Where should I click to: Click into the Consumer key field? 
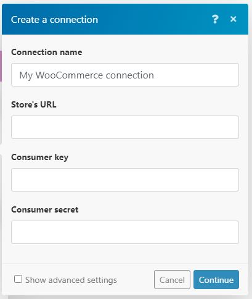(x=125, y=180)
